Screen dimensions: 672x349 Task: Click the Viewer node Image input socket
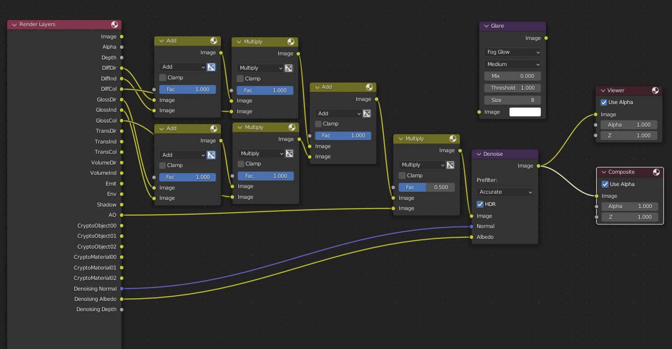pos(596,114)
